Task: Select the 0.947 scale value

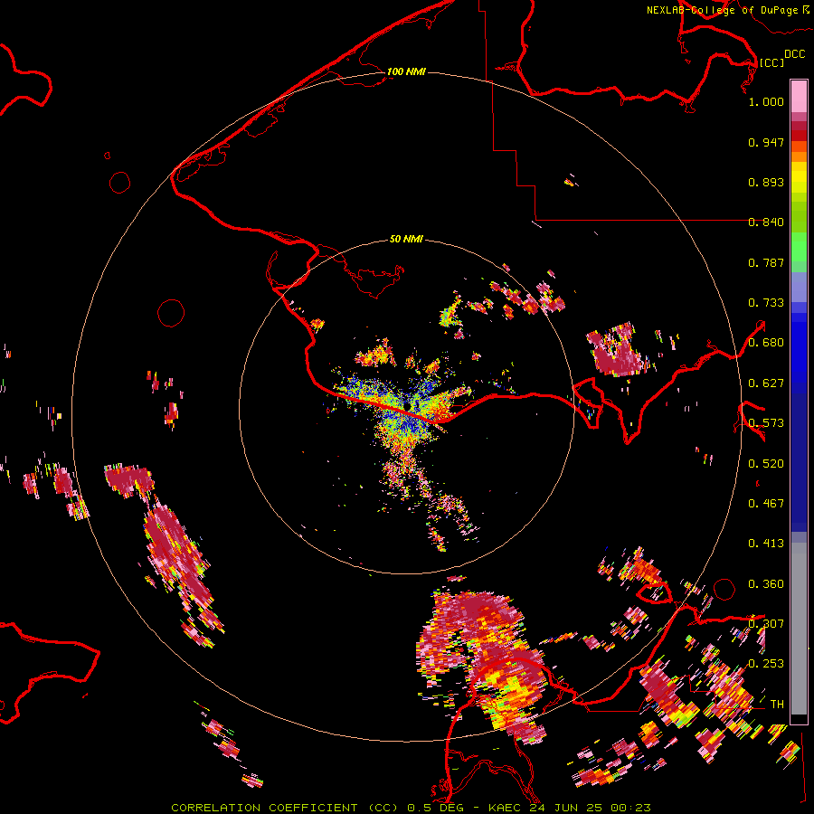Action: pyautogui.click(x=766, y=142)
